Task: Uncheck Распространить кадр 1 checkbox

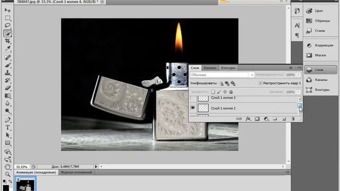Action: 260,83
